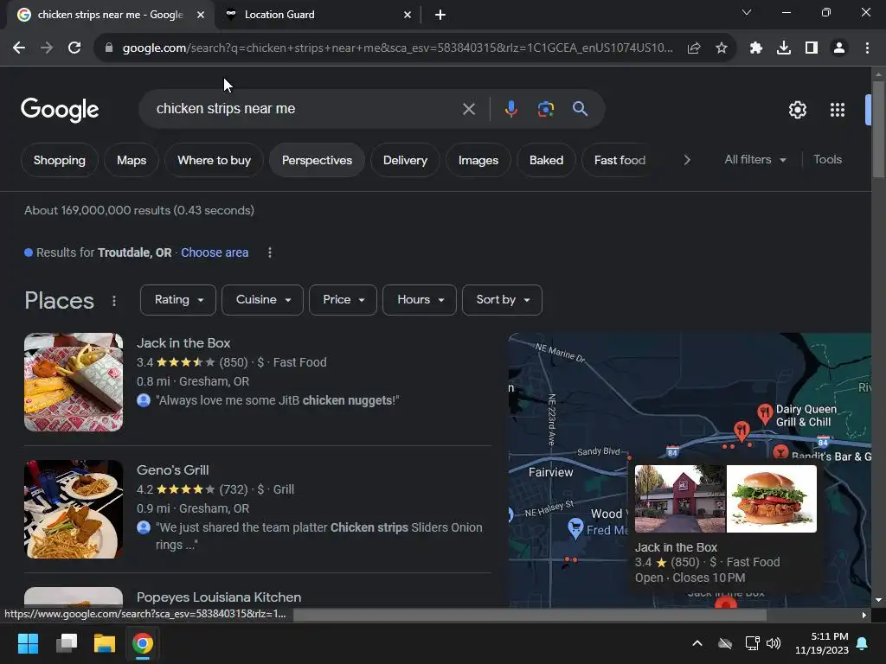Select the Images filter chip
Image resolution: width=886 pixels, height=664 pixels.
(x=478, y=160)
